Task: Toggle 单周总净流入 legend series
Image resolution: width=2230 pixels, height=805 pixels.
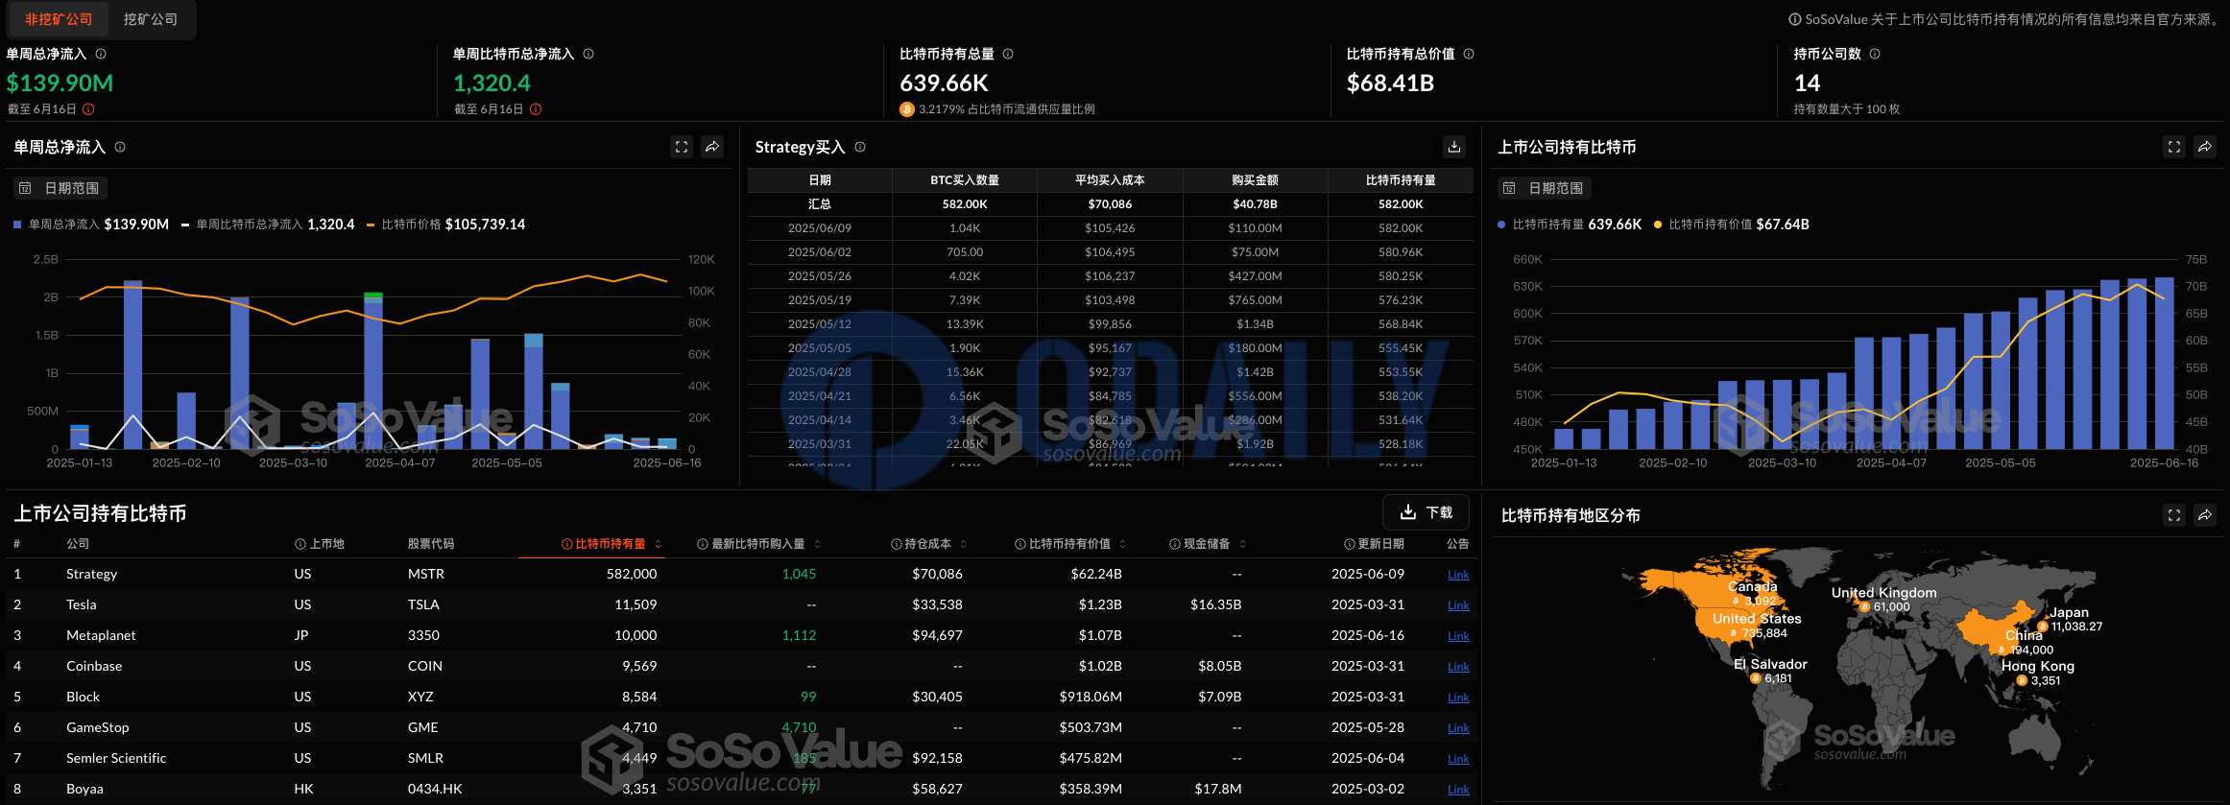Action: 91,225
